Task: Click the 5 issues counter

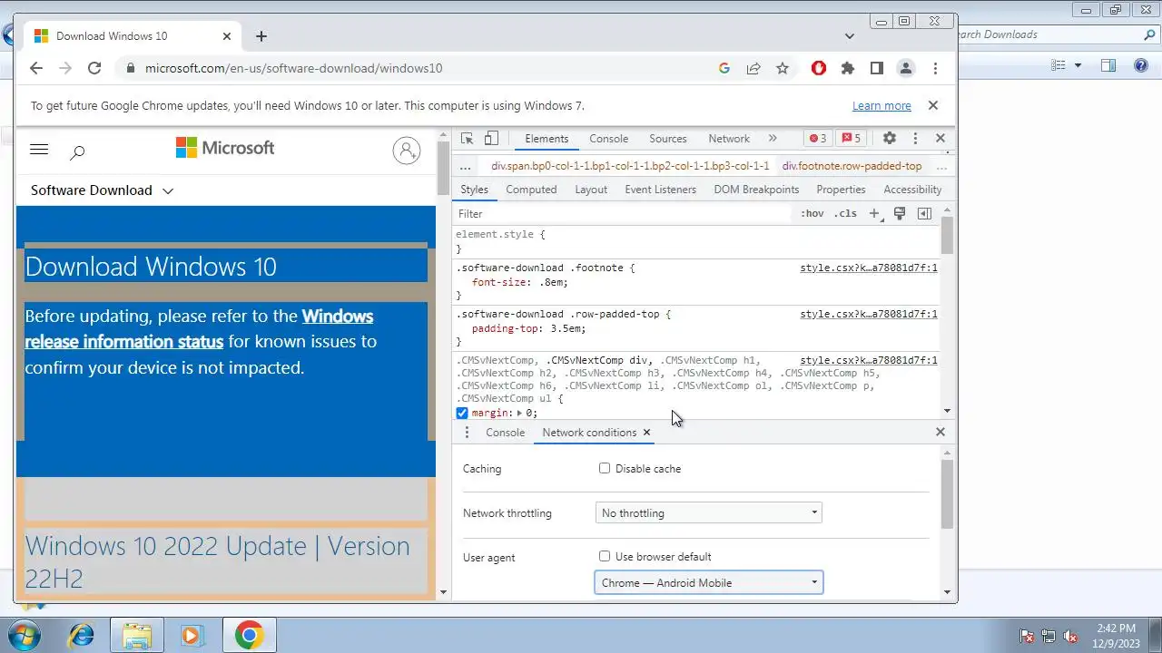Action: 852,139
